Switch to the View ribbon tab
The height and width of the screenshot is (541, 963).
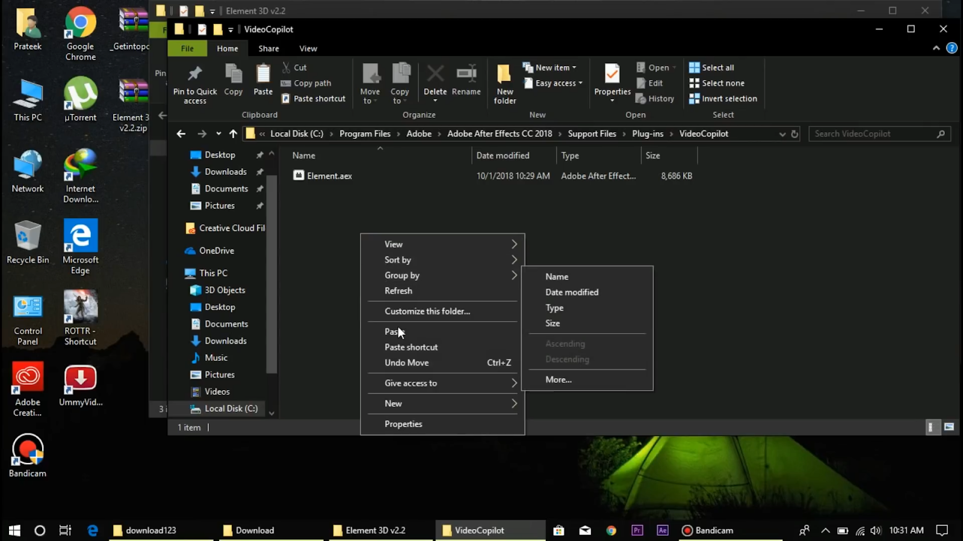(308, 48)
